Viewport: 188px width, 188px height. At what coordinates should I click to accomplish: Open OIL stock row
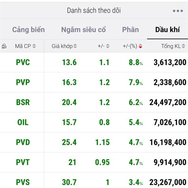point(23,122)
